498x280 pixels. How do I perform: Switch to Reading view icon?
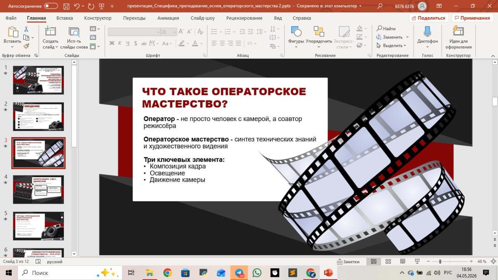pos(402,262)
